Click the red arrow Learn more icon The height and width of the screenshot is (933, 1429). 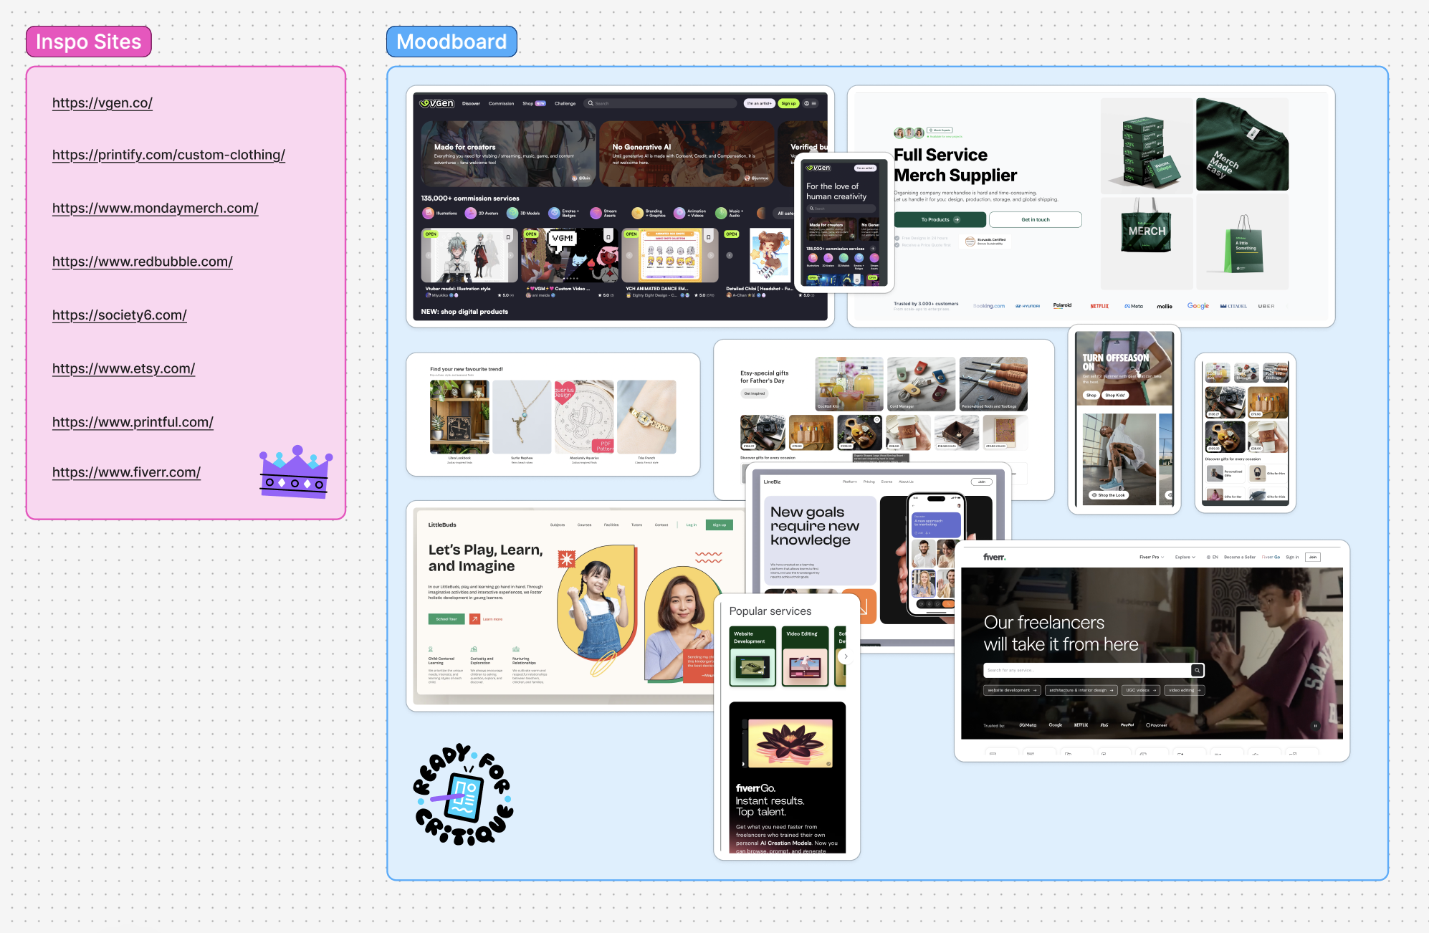click(x=474, y=619)
